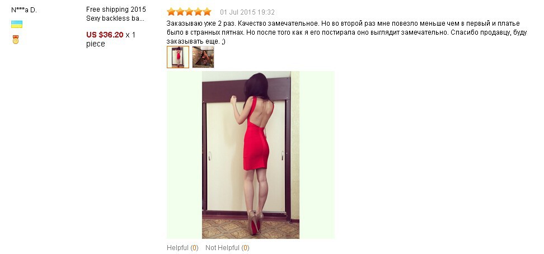Click the x 1 piece quantity text

111,39
